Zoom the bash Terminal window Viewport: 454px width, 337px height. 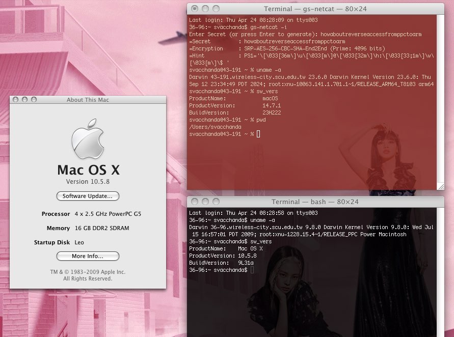[216, 202]
